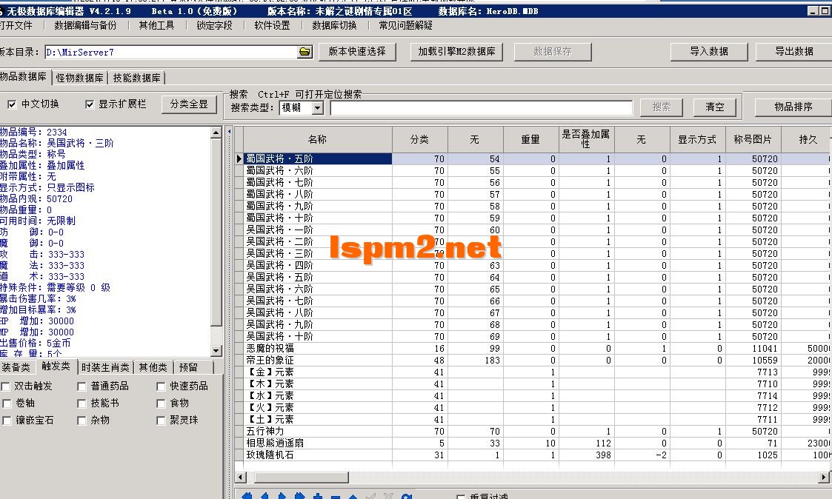Refresh data with the refresh icon
Viewport: 832px width, 499px height.
(x=407, y=496)
